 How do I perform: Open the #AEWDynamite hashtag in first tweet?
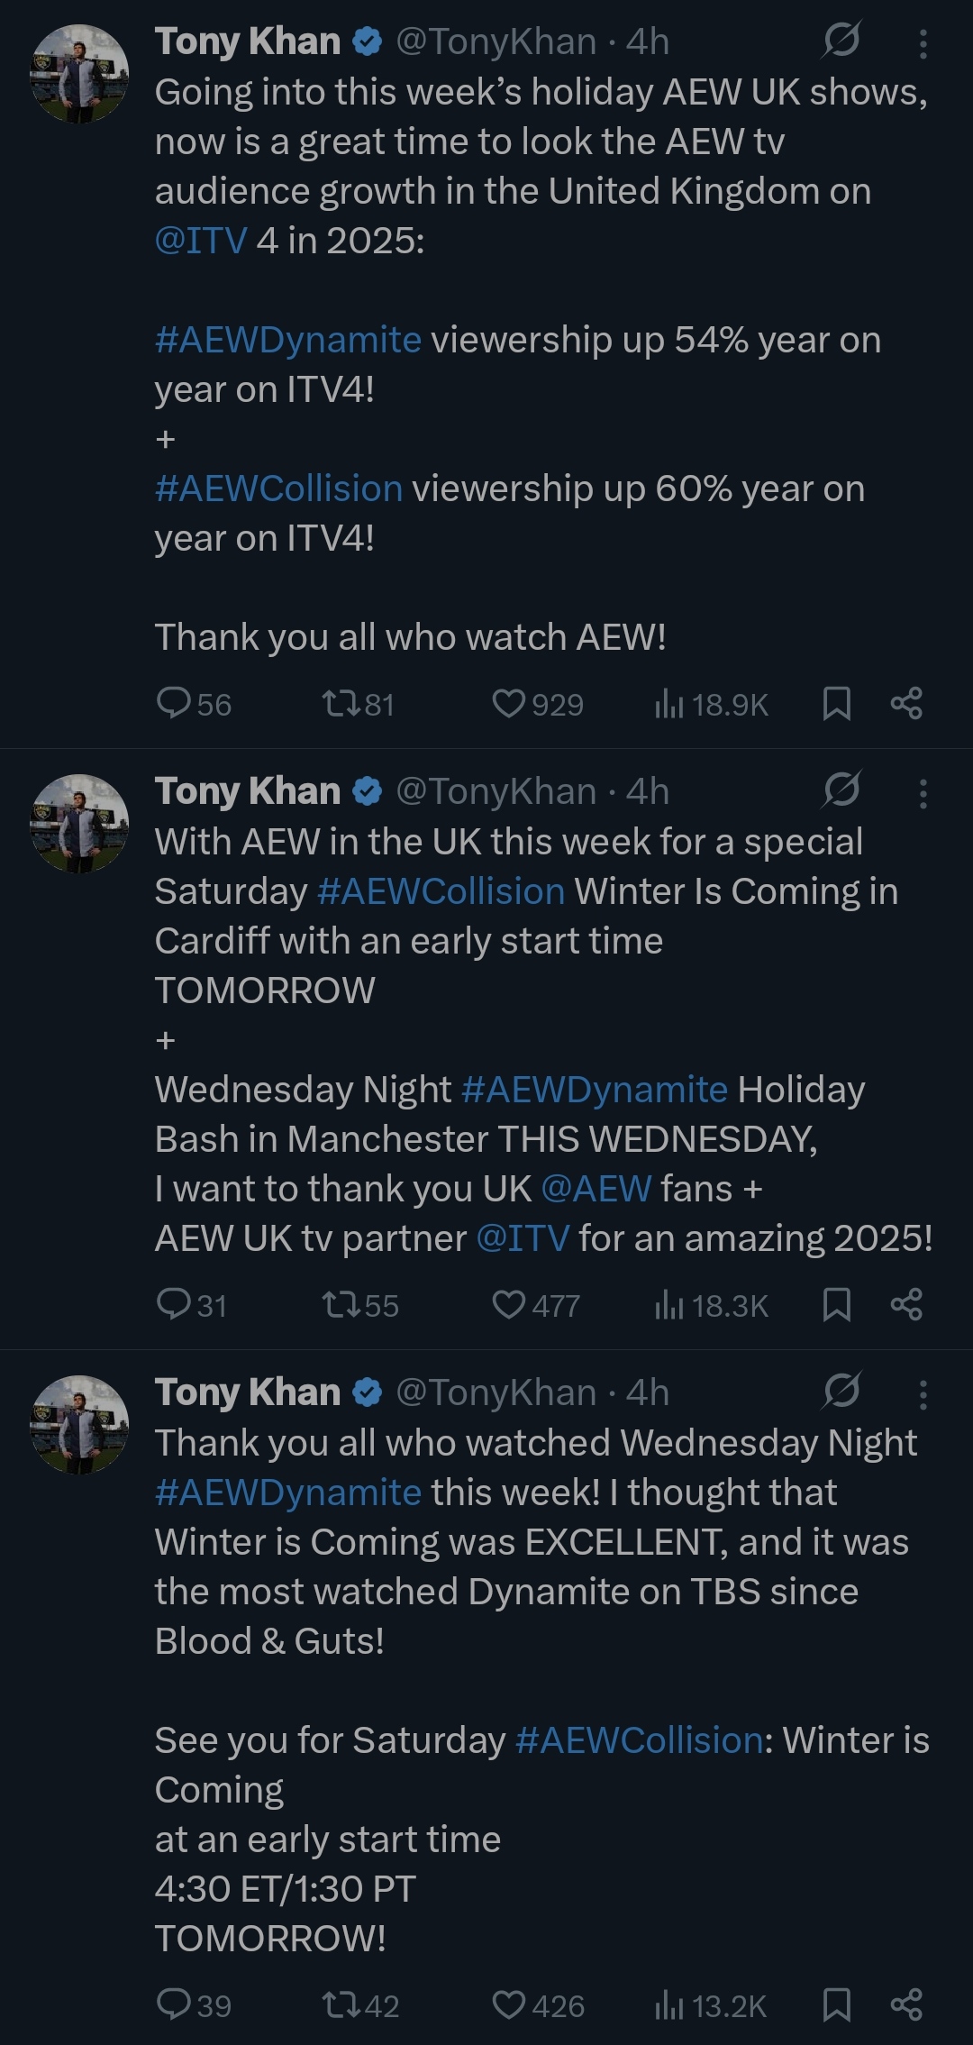coord(288,341)
